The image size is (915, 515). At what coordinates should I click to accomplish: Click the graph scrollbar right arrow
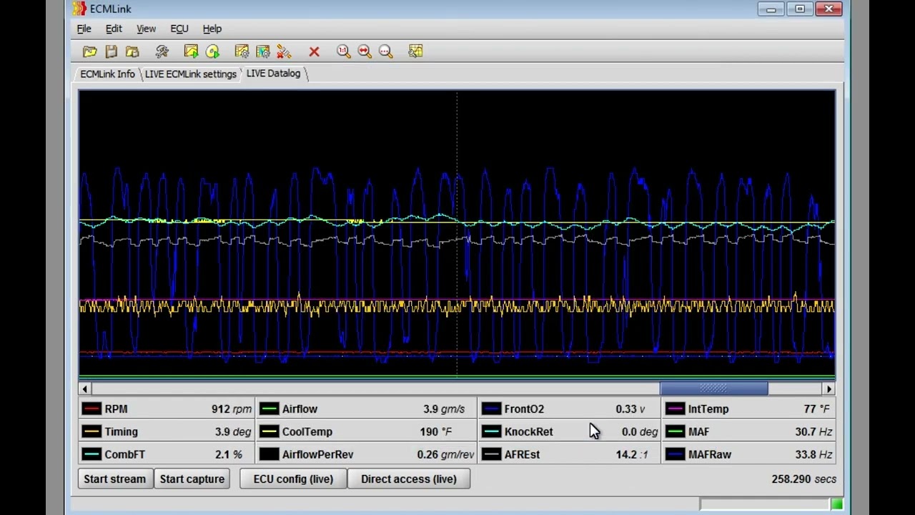(829, 388)
